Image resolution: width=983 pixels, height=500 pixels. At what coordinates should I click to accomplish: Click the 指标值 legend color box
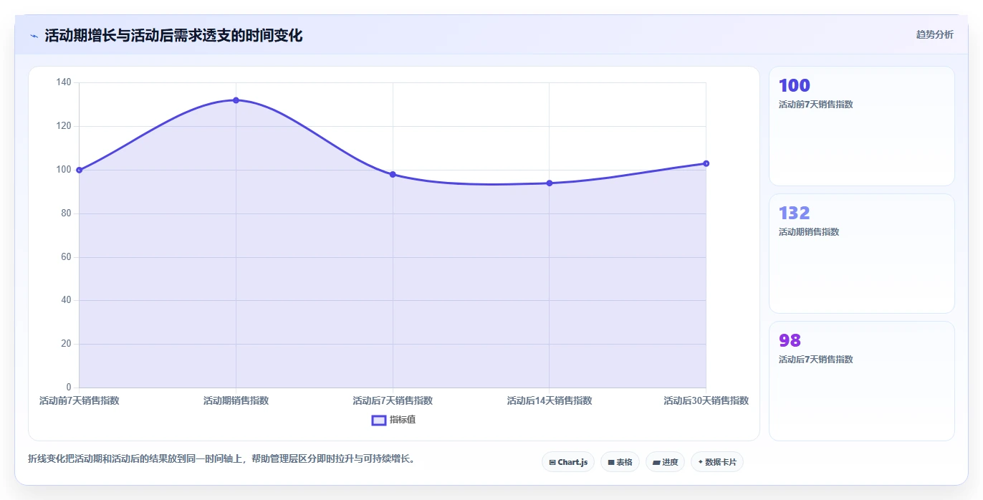(379, 420)
